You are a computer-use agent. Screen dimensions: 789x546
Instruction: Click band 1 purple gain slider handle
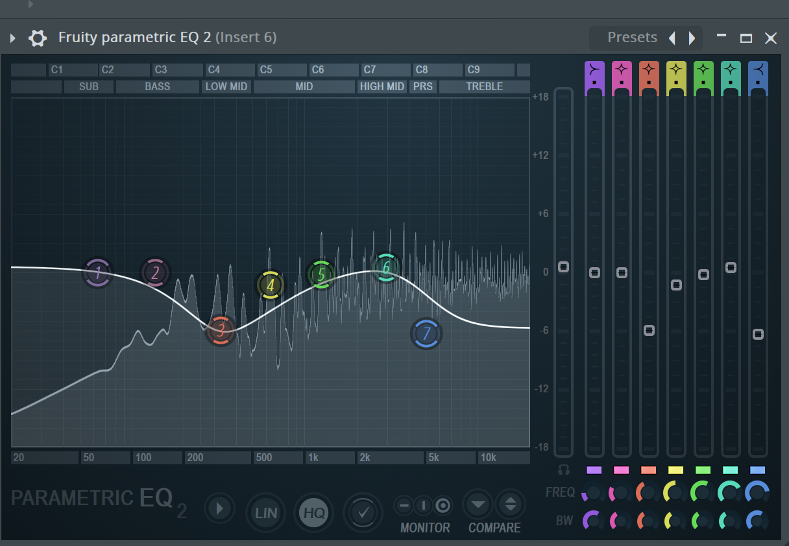click(x=594, y=272)
